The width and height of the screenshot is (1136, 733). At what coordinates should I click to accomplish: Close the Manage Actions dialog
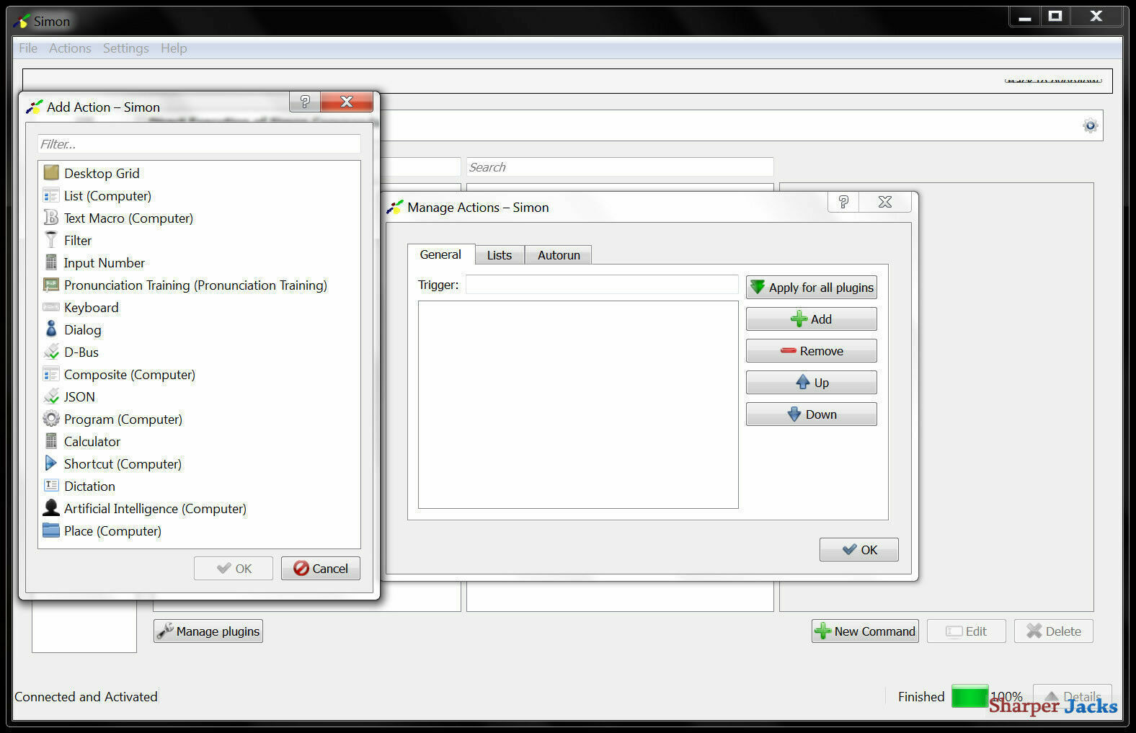(885, 202)
